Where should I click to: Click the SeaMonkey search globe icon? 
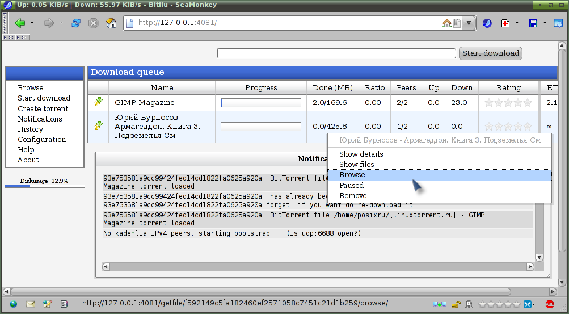[487, 23]
